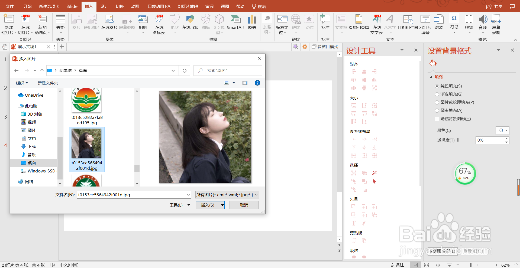The image size is (520, 268).
Task: Enable 隐藏背景图形 checkbox
Action: [437, 119]
